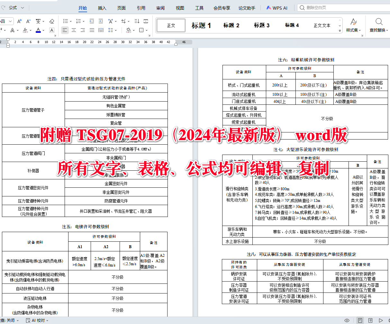390x324 pixels.
Task: Apply the 正文文本 style
Action: pos(322,25)
